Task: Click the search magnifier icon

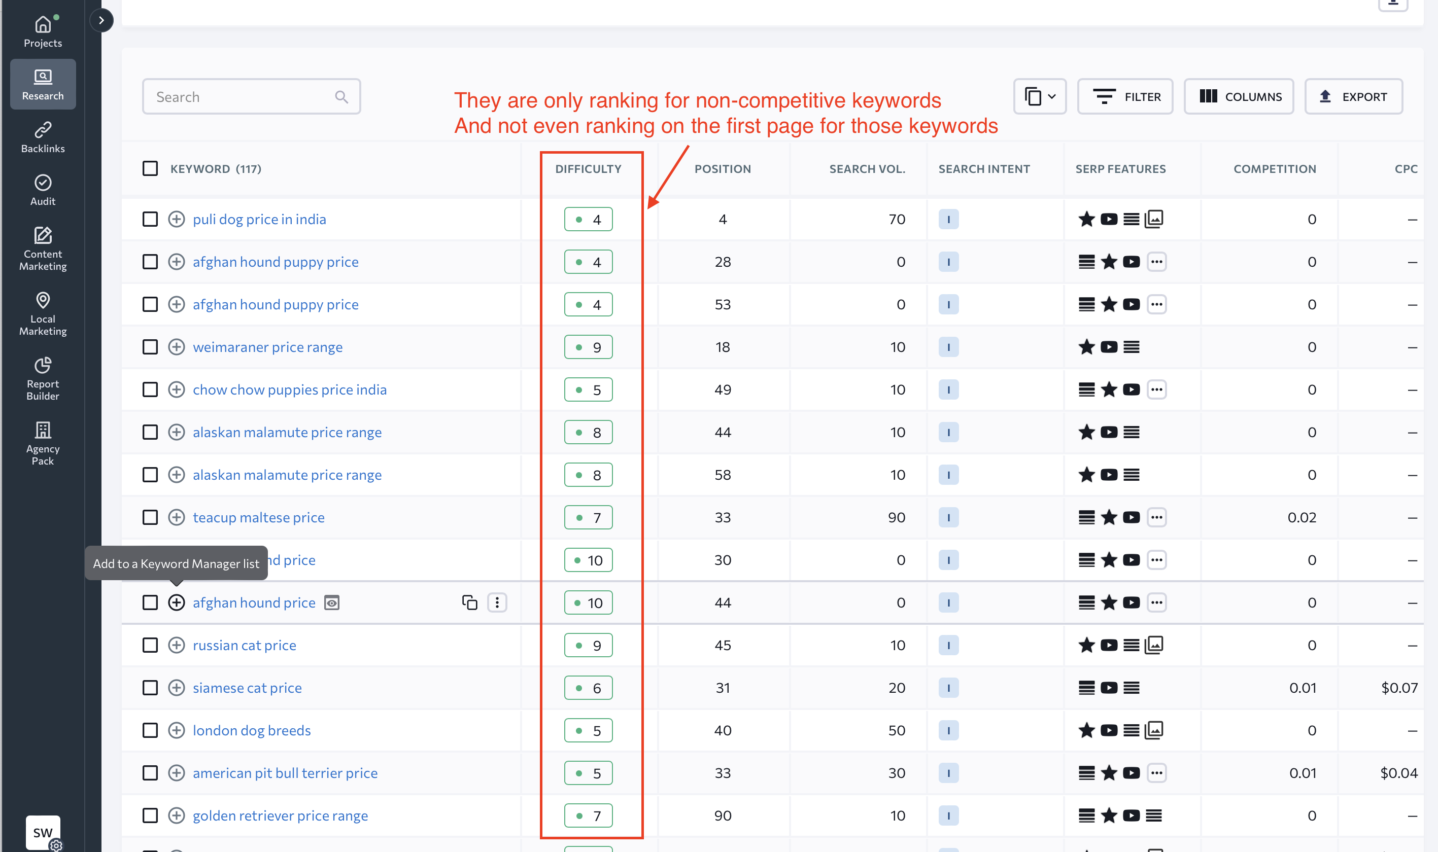Action: tap(341, 97)
